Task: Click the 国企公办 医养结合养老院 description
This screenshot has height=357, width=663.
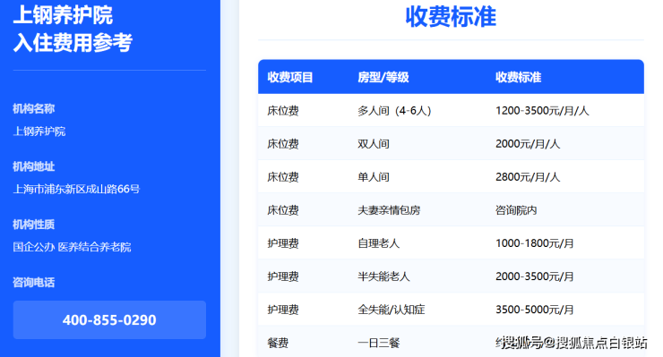Action: (x=72, y=247)
